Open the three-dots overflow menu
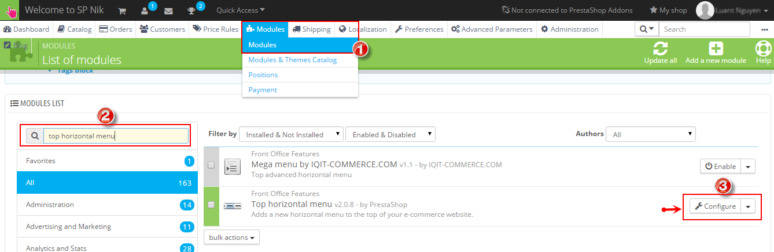This screenshot has height=252, width=774. pyautogui.click(x=764, y=29)
